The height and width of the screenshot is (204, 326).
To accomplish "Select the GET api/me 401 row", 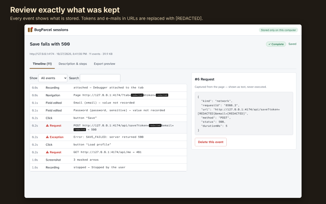I will (108, 152).
